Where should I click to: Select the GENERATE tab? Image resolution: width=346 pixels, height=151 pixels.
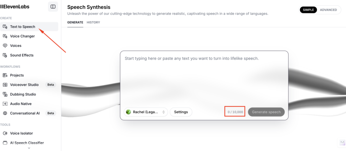coord(75,22)
